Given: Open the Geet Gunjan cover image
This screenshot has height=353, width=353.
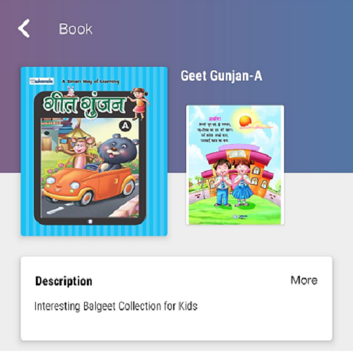Looking at the screenshot, I should click(x=94, y=151).
